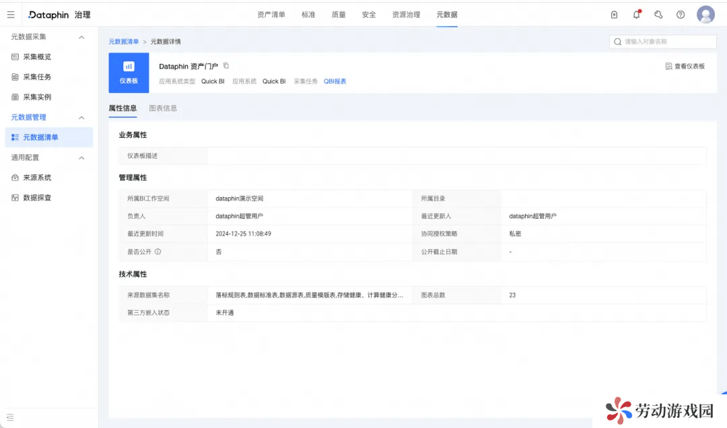Click the 查看仪表板 icon

pyautogui.click(x=668, y=67)
